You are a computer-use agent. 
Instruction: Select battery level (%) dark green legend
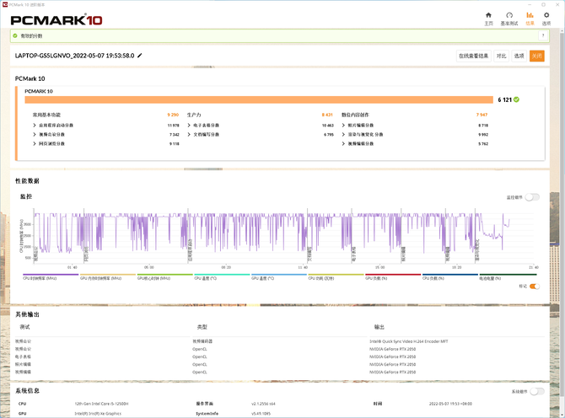click(507, 276)
